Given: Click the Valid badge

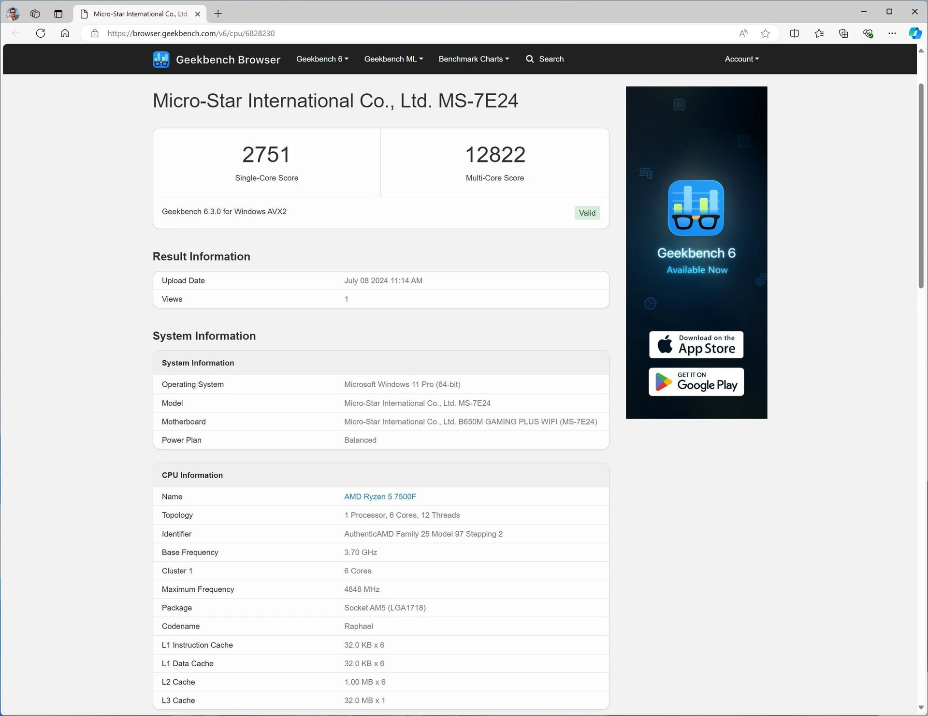Looking at the screenshot, I should tap(587, 213).
